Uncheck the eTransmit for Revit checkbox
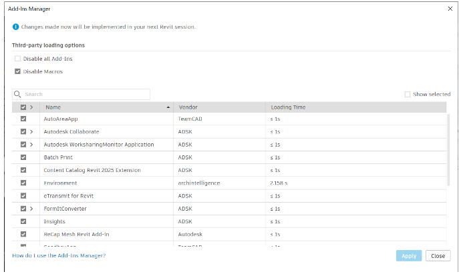Viewport: 461px width, 274px height. click(x=23, y=196)
